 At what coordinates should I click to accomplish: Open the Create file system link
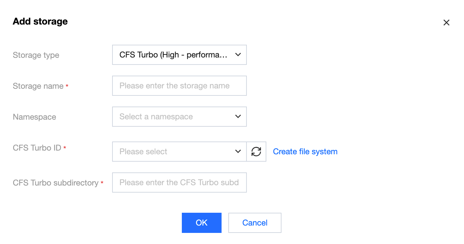pyautogui.click(x=305, y=152)
